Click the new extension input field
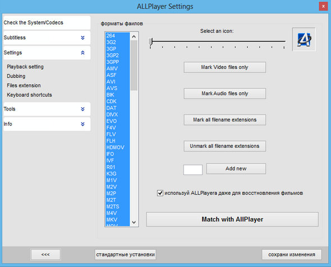331x267 pixels. 193,170
